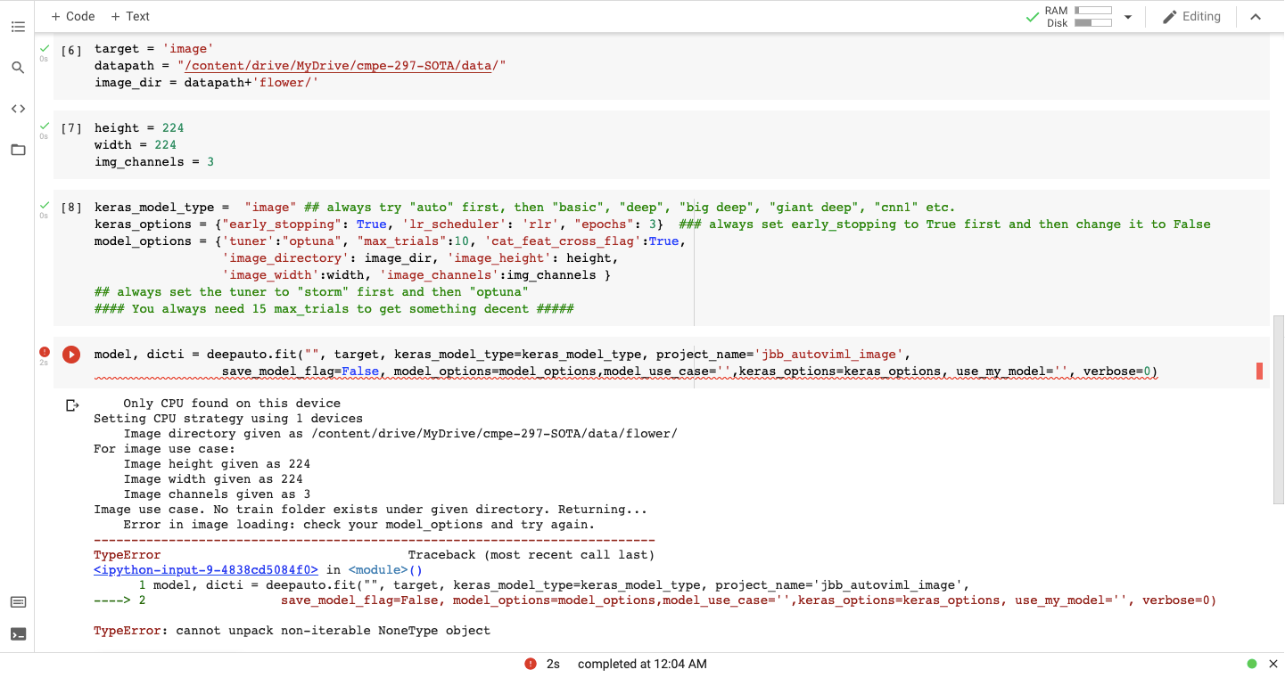Open the code snippets icon in sidebar

[x=18, y=109]
